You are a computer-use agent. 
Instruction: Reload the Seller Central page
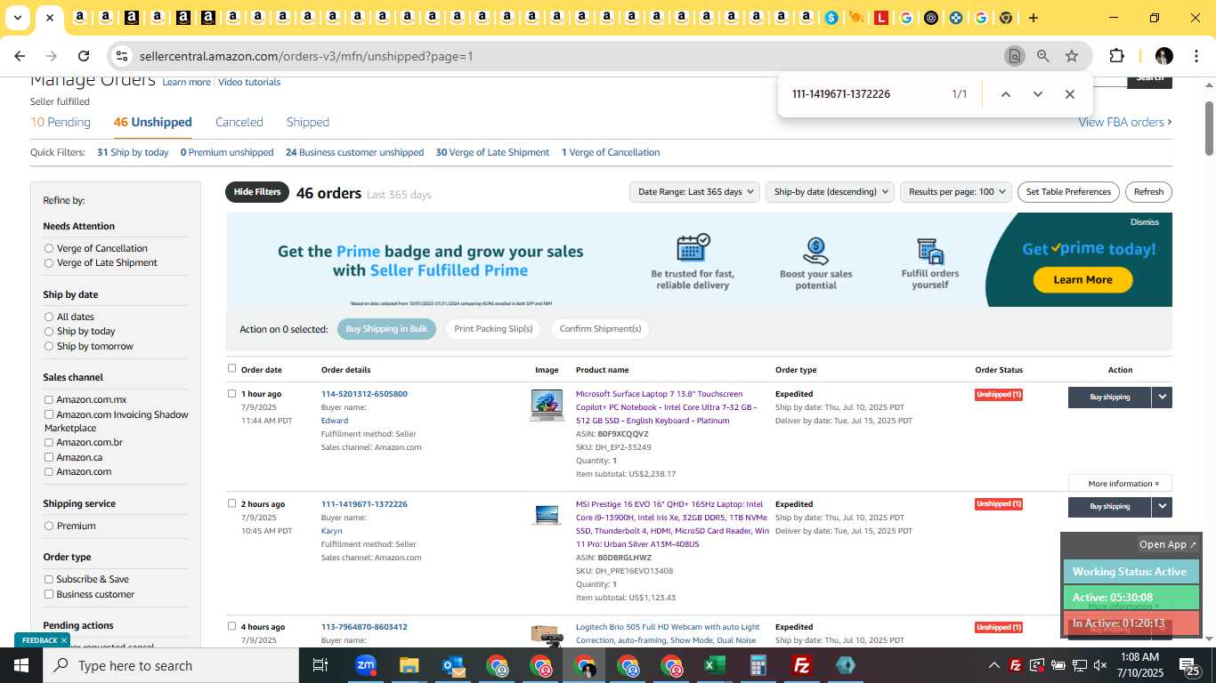(x=84, y=56)
